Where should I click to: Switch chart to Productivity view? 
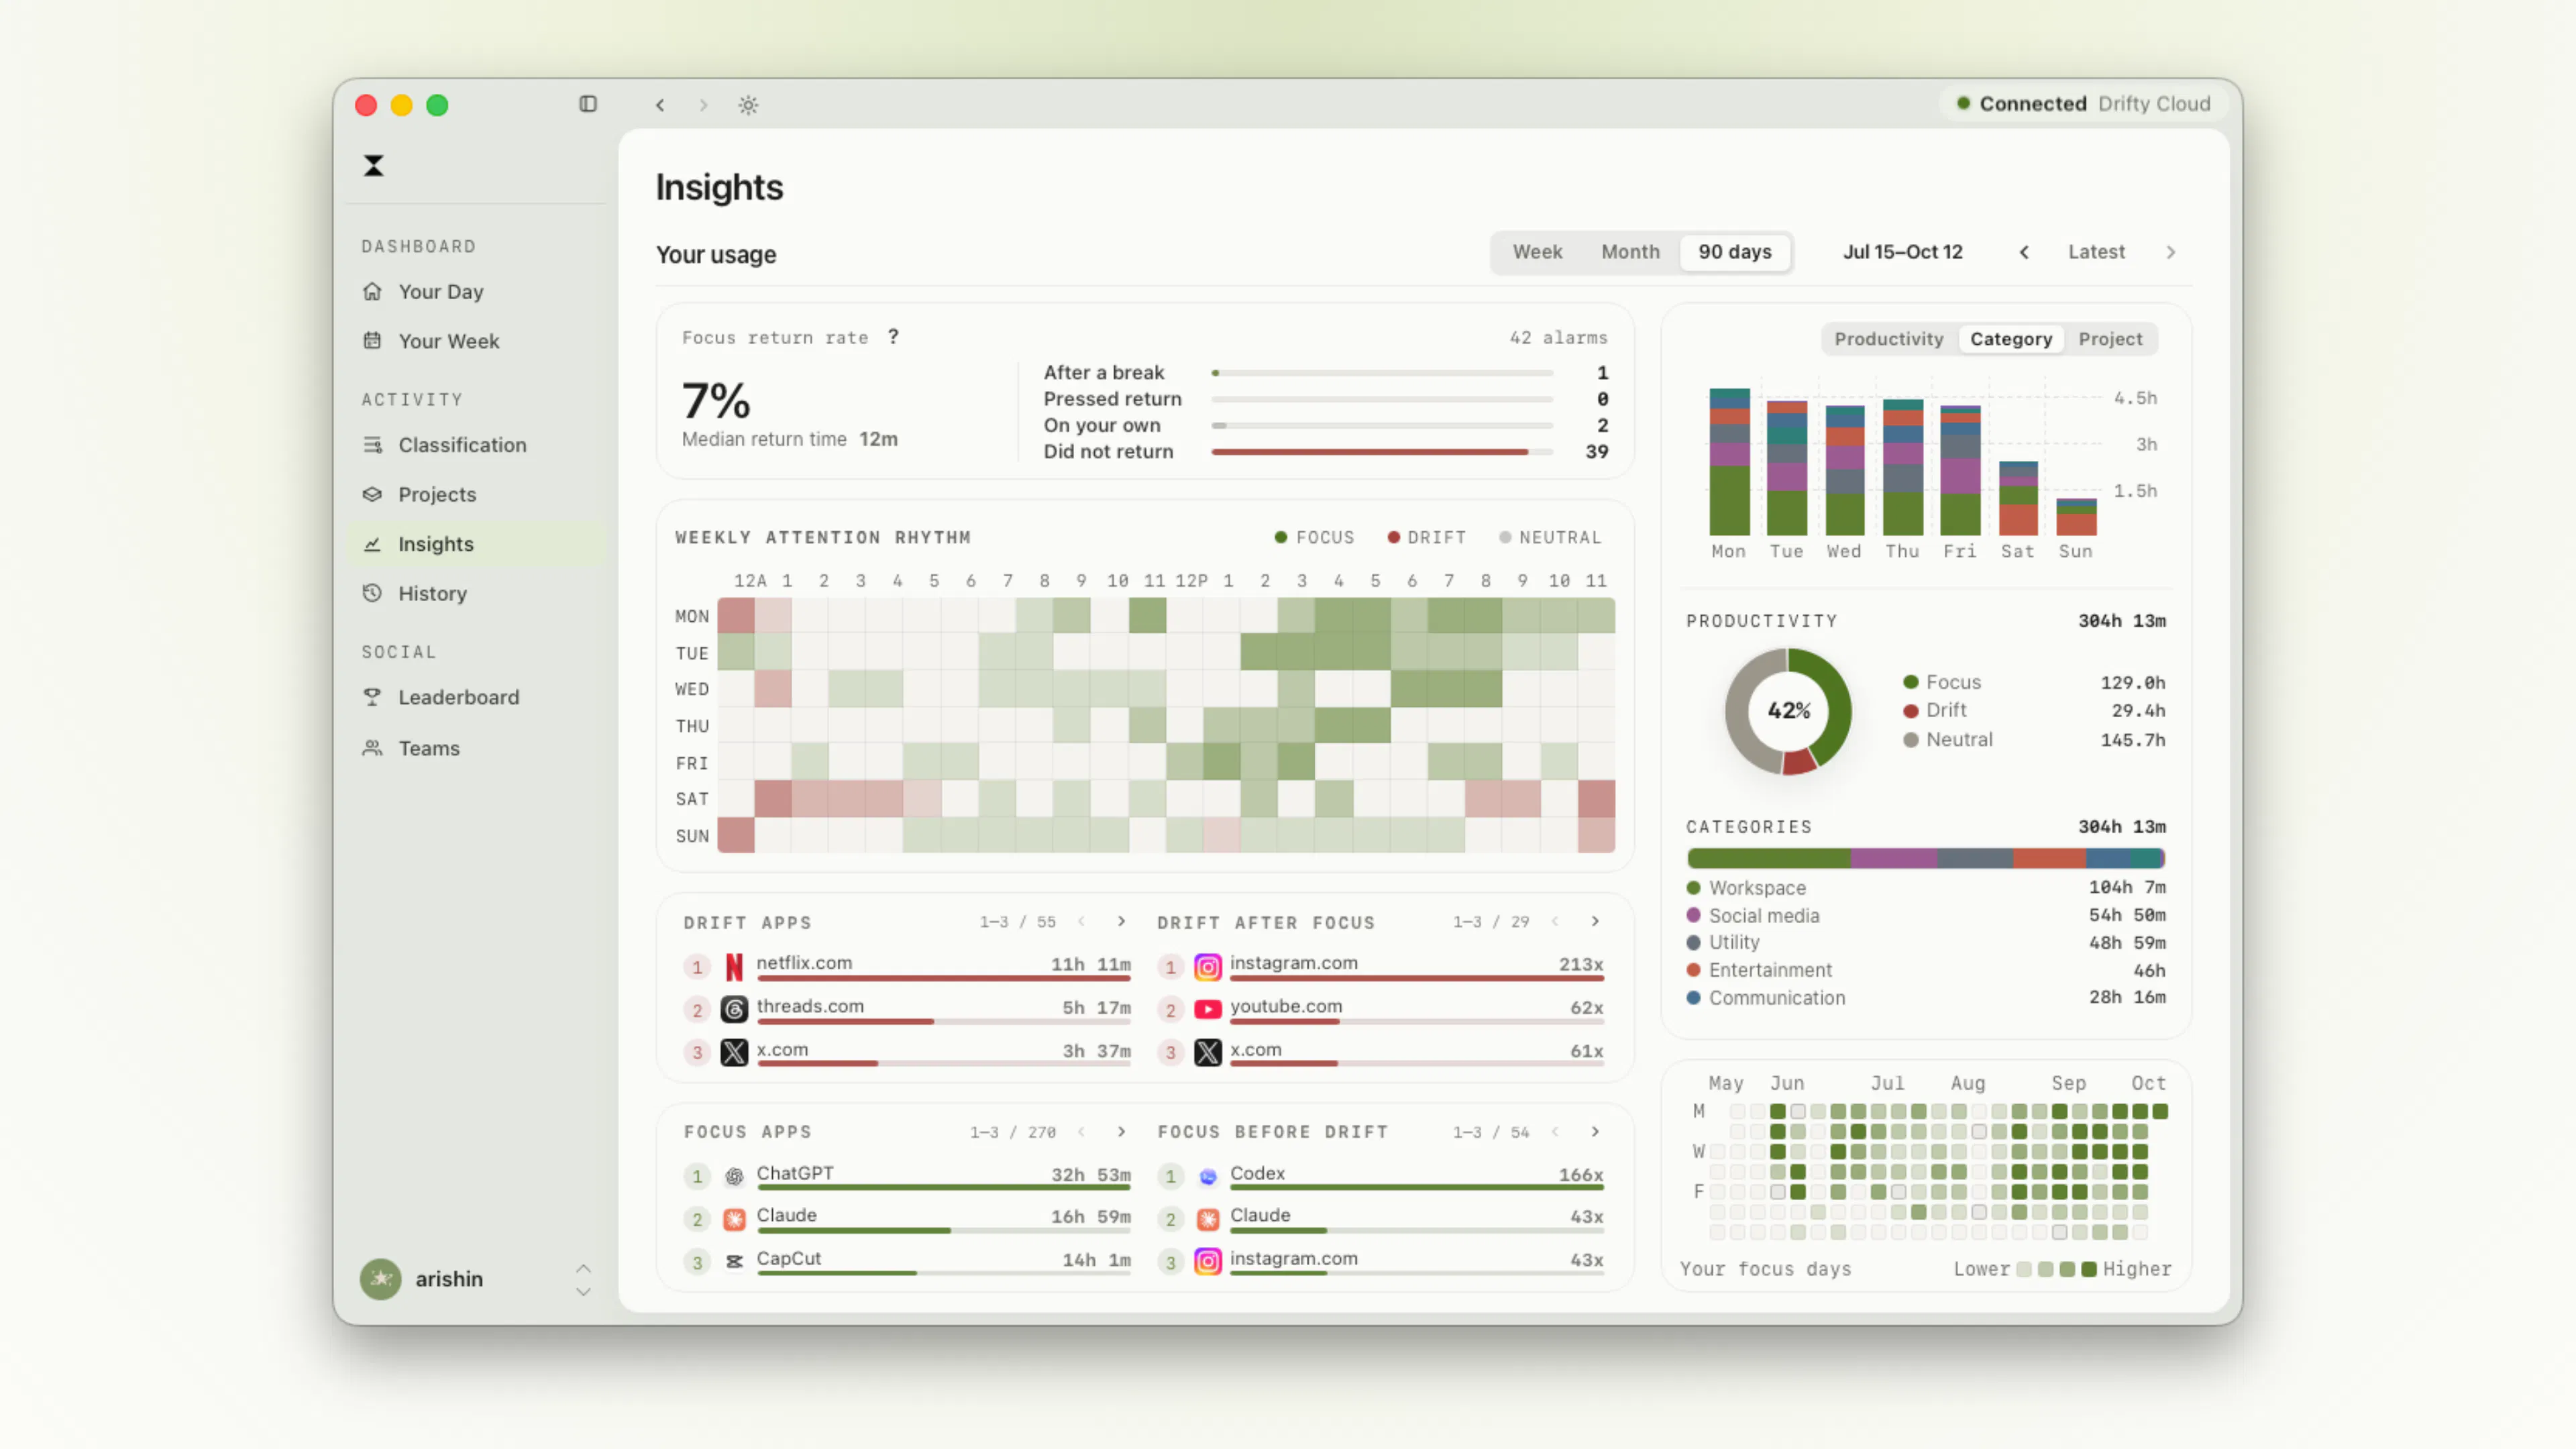pos(1888,339)
